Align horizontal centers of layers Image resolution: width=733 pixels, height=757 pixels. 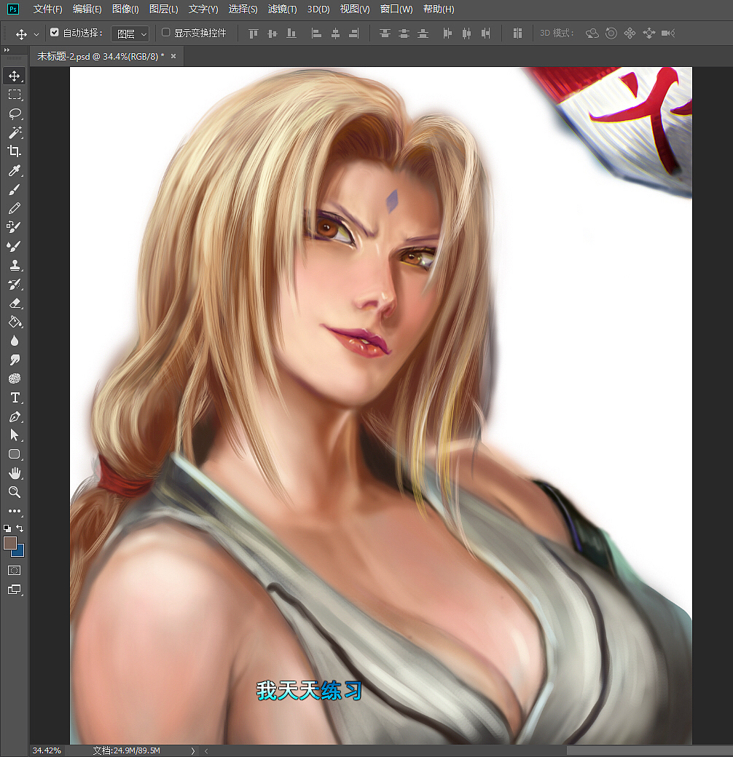pos(335,33)
